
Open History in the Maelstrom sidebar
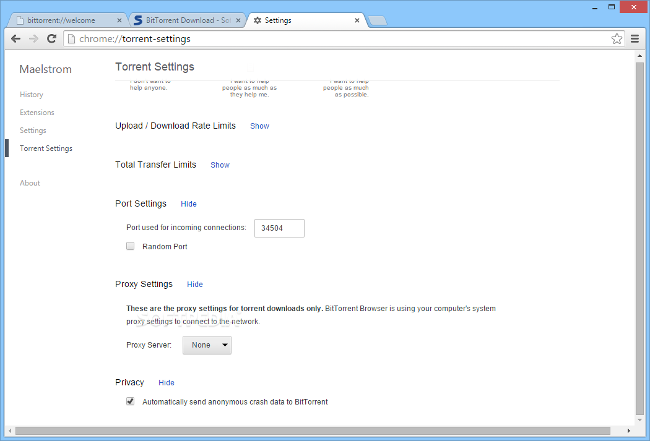(x=32, y=95)
